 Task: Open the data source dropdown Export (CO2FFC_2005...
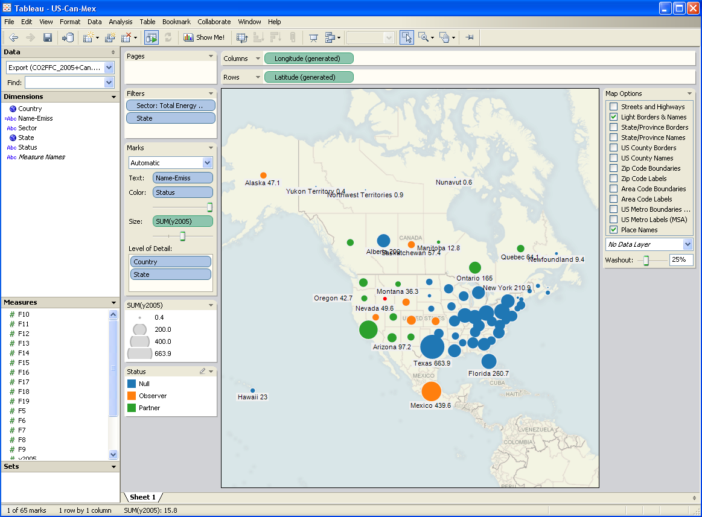(109, 68)
